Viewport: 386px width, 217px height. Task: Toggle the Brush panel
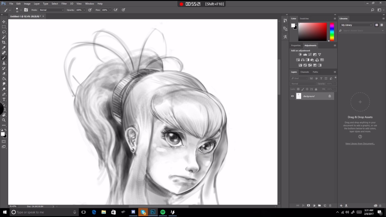pos(26,10)
